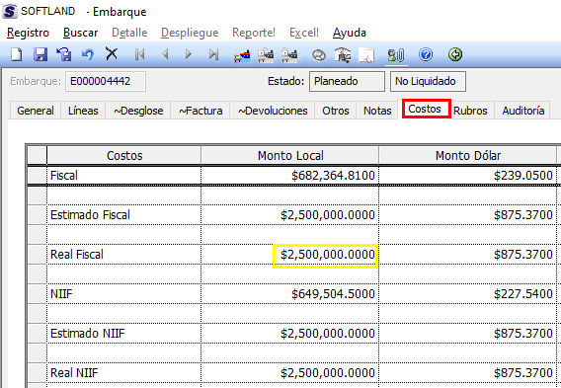
Task: Click the Softland S logo icon
Action: click(10, 11)
